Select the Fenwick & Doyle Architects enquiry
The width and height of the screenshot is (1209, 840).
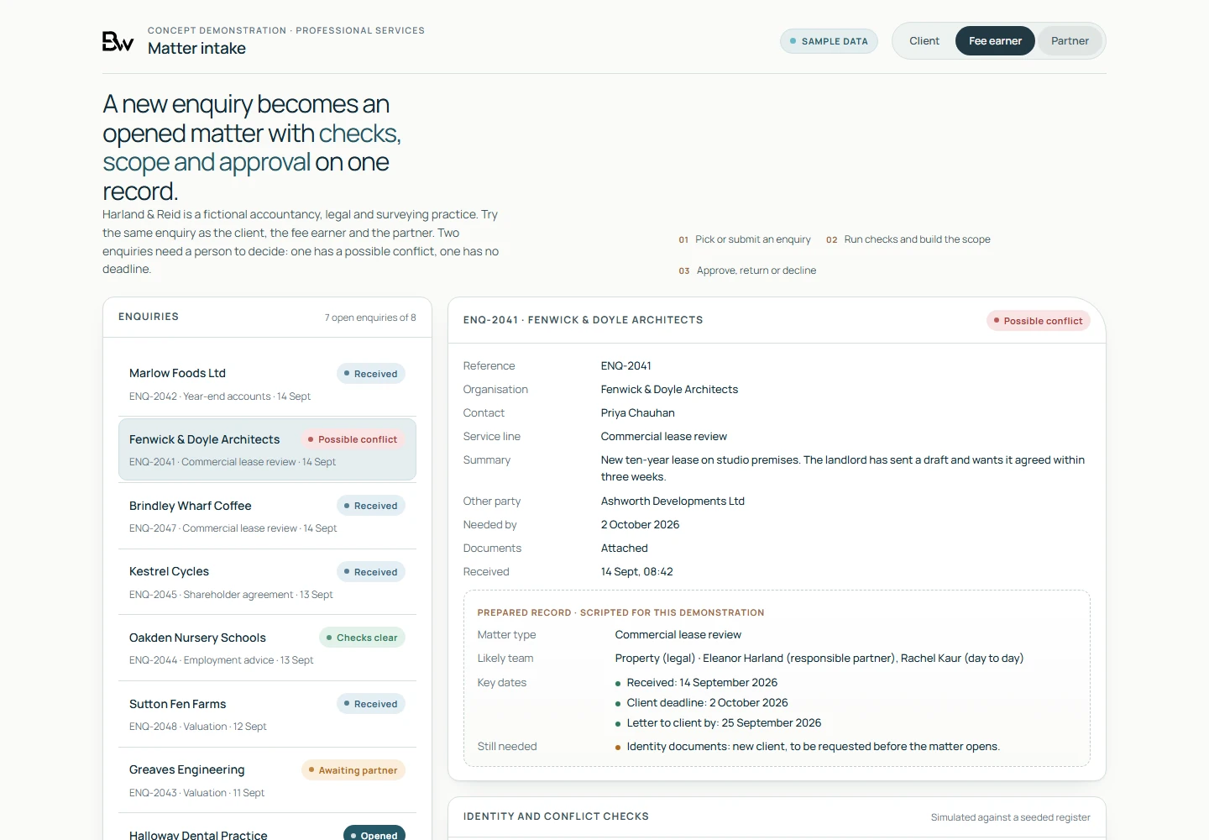tap(267, 449)
